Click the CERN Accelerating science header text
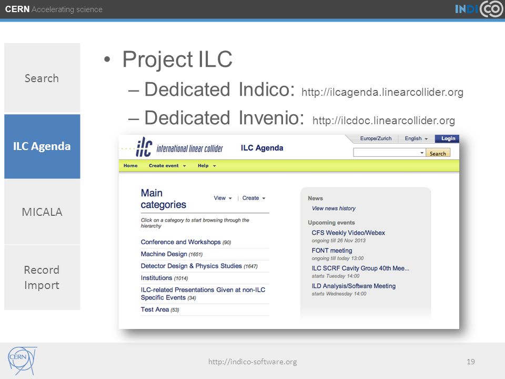 (54, 9)
